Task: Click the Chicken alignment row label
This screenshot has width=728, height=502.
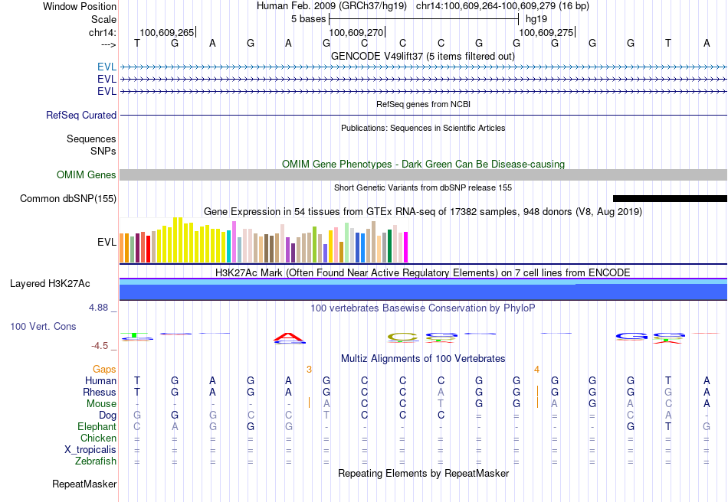Action: point(98,438)
